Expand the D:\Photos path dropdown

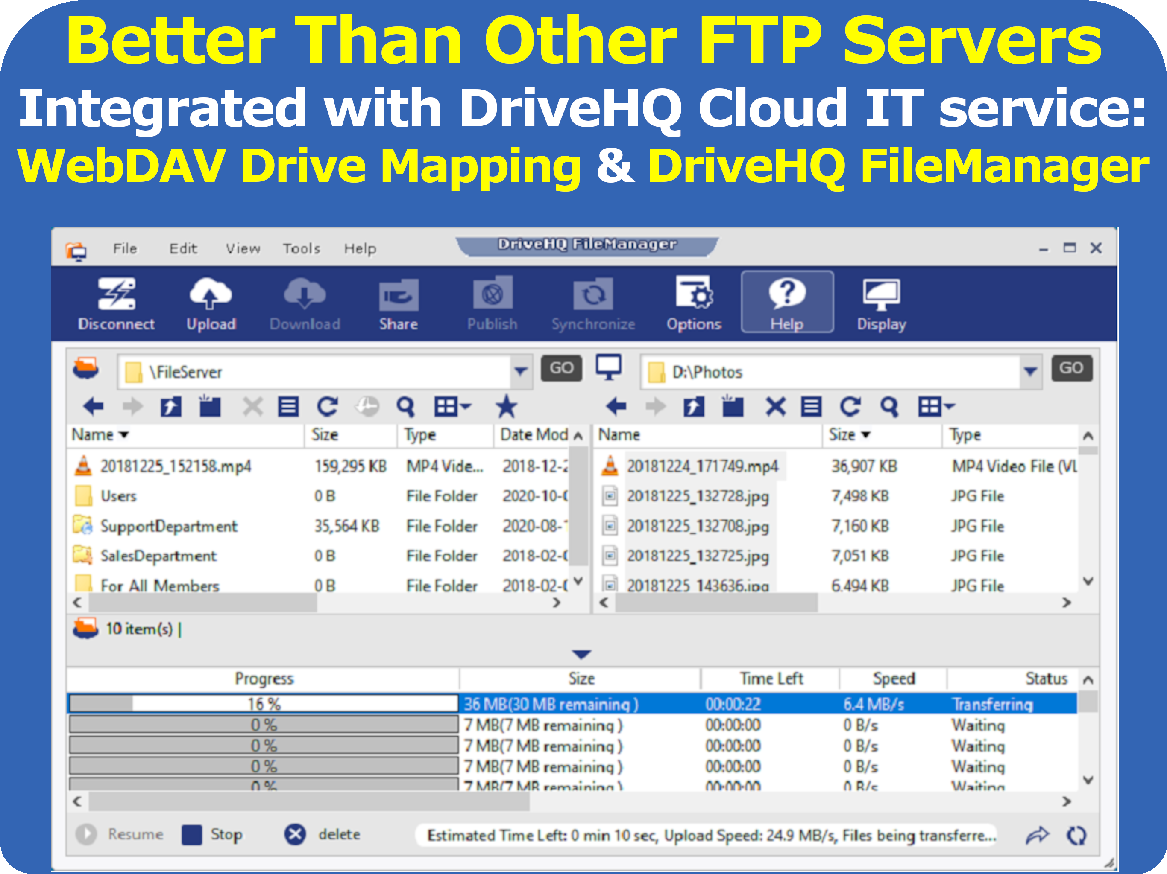pos(1030,372)
